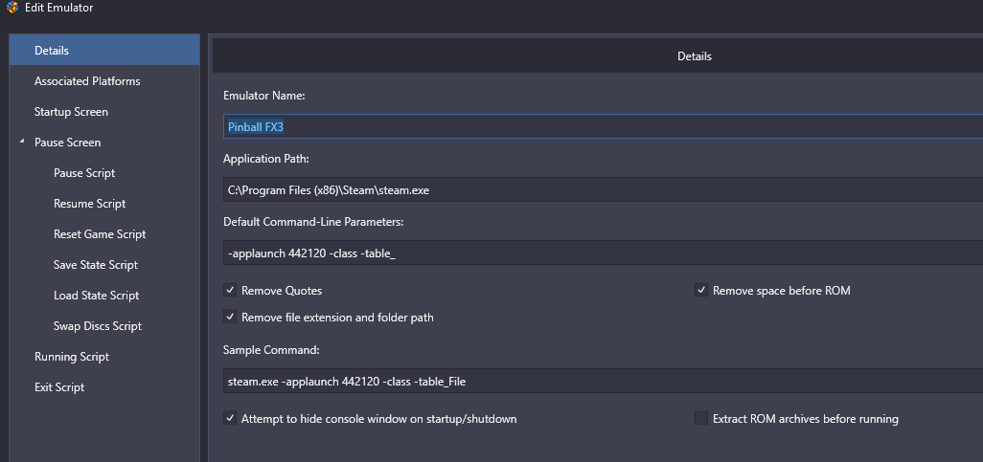Click the Edit Emulator window title
Viewport: 983px width, 462px height.
tap(59, 9)
